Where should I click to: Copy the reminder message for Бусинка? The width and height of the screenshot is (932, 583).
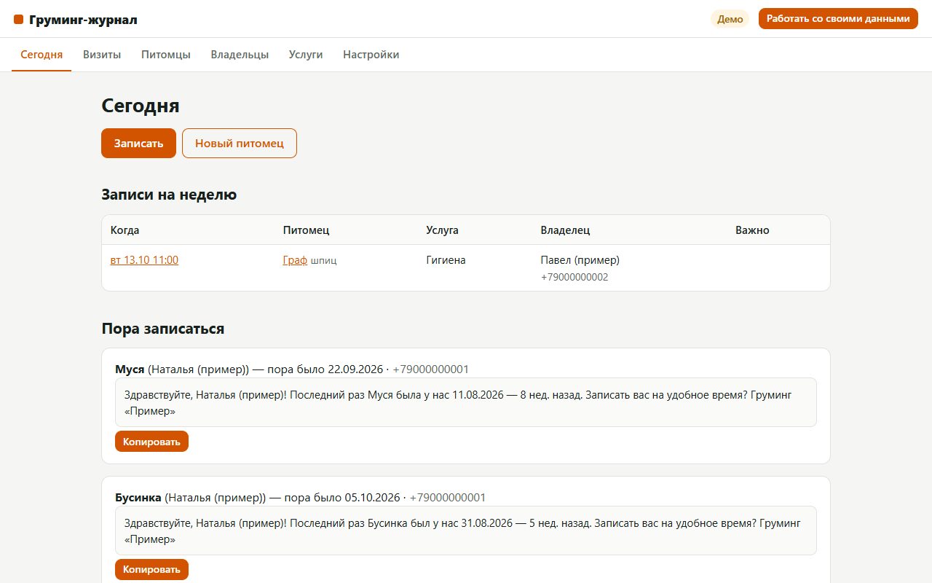coord(151,570)
